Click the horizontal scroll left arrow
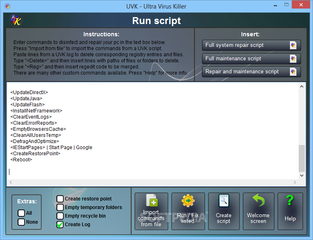313x240 pixels. click(11, 182)
